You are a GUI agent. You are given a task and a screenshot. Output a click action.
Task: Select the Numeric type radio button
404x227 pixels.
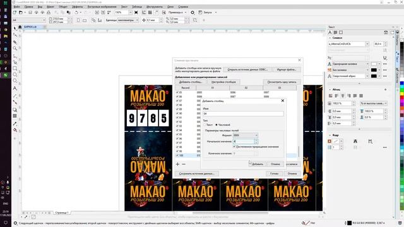pos(217,125)
